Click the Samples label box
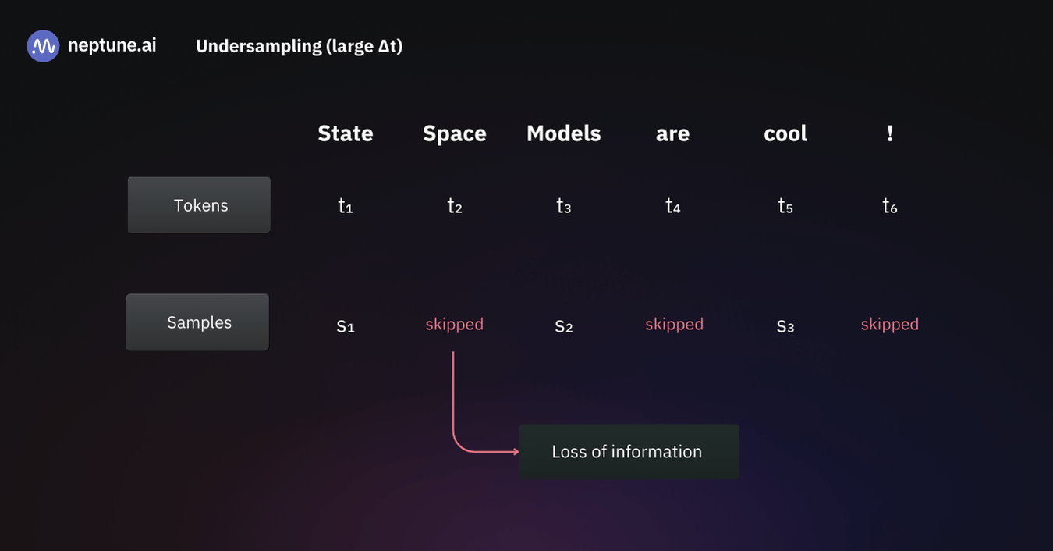The image size is (1053, 551). pos(198,322)
